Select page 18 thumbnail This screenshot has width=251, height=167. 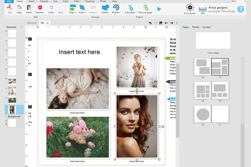[202, 91]
